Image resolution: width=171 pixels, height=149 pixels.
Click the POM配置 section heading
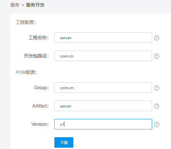[26, 72]
